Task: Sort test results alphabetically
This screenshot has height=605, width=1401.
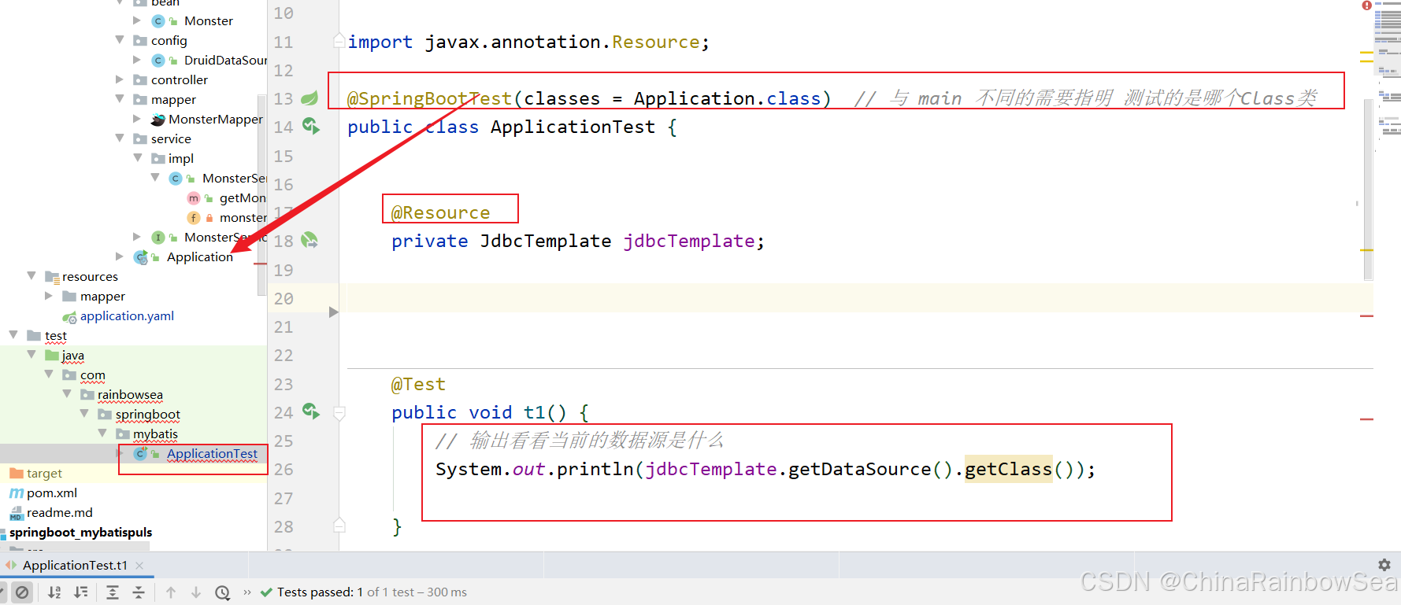Action: (x=54, y=592)
